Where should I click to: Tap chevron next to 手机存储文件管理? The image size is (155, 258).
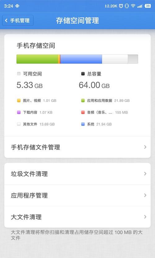click(x=145, y=147)
